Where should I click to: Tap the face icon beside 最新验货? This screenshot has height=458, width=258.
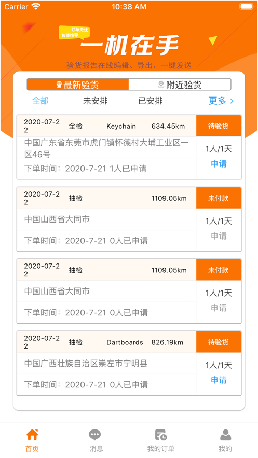click(x=59, y=85)
